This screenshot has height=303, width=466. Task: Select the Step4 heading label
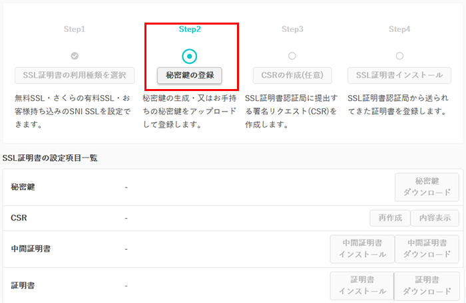point(399,29)
